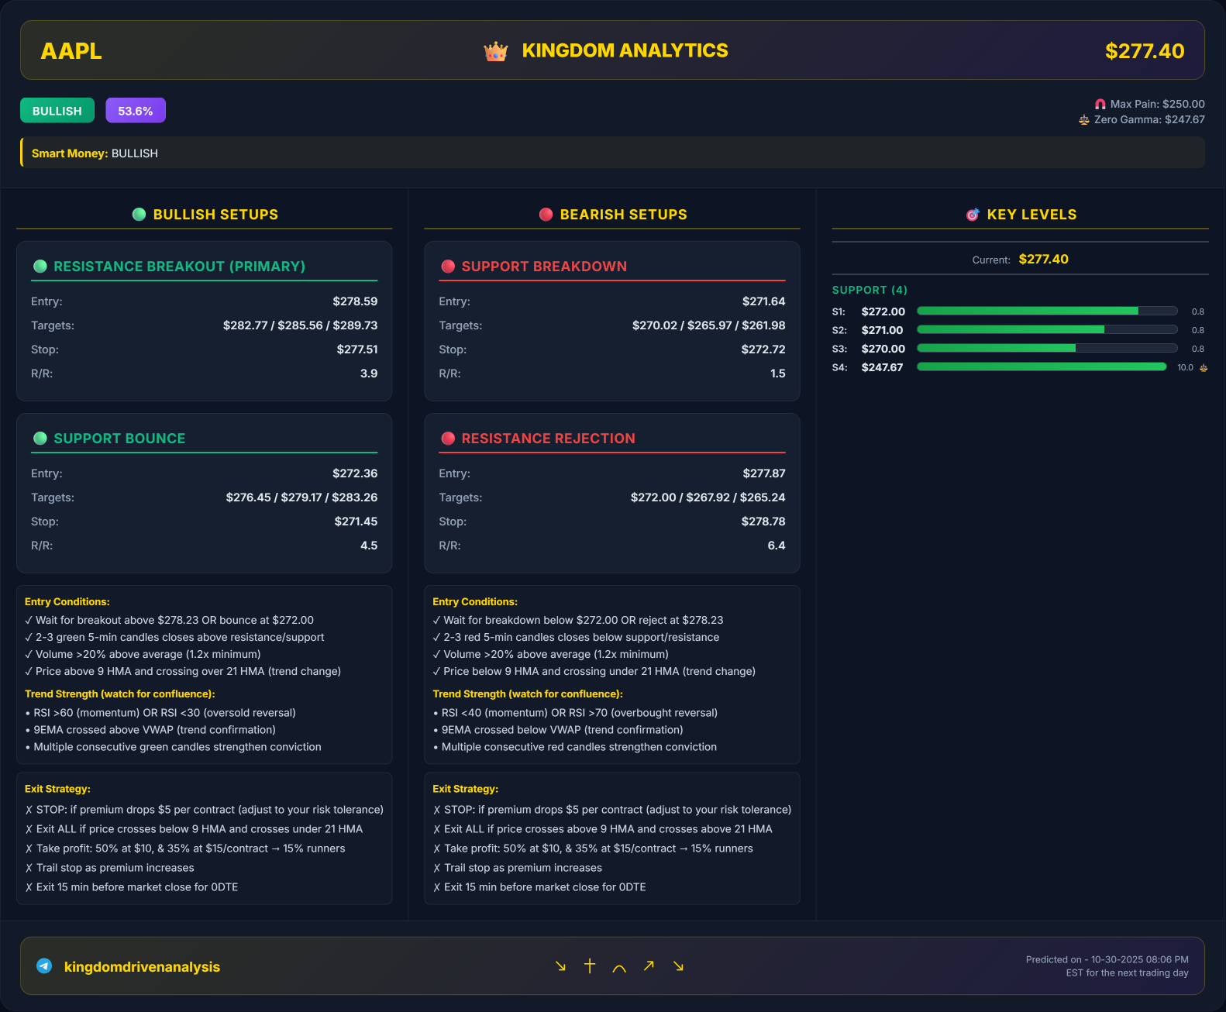1226x1012 pixels.
Task: Click the red dot beside Bearish Setups
Action: (546, 215)
